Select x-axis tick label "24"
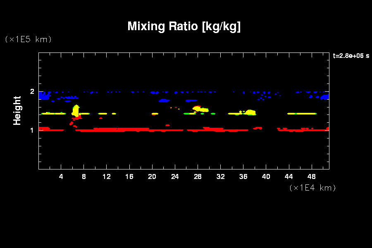 (175, 176)
